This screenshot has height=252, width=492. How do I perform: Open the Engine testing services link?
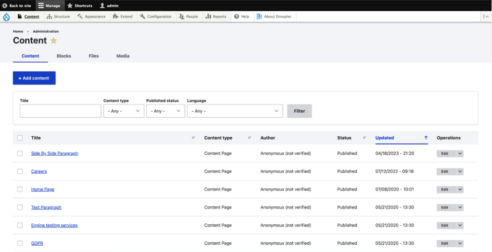click(54, 225)
